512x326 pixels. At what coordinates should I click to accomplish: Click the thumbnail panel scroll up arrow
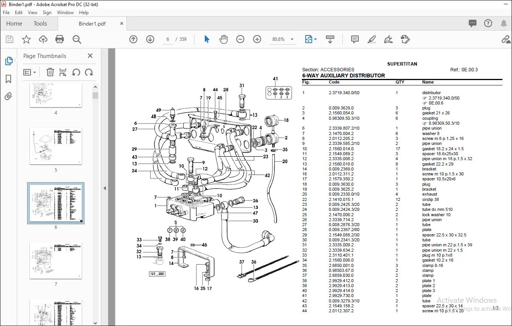tap(96, 87)
